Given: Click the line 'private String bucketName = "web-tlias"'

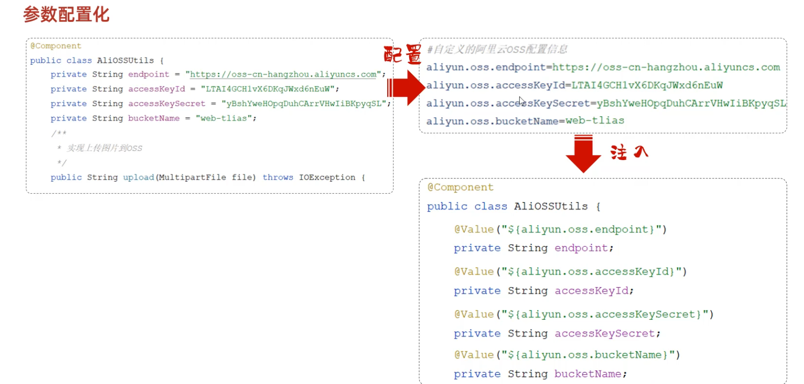Looking at the screenshot, I should point(154,118).
